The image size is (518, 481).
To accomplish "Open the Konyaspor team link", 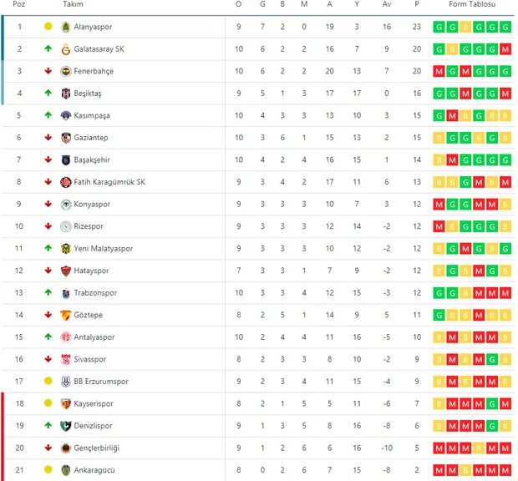I will point(94,204).
